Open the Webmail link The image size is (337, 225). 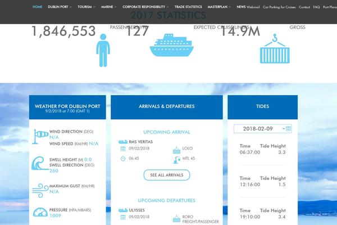[x=253, y=7]
